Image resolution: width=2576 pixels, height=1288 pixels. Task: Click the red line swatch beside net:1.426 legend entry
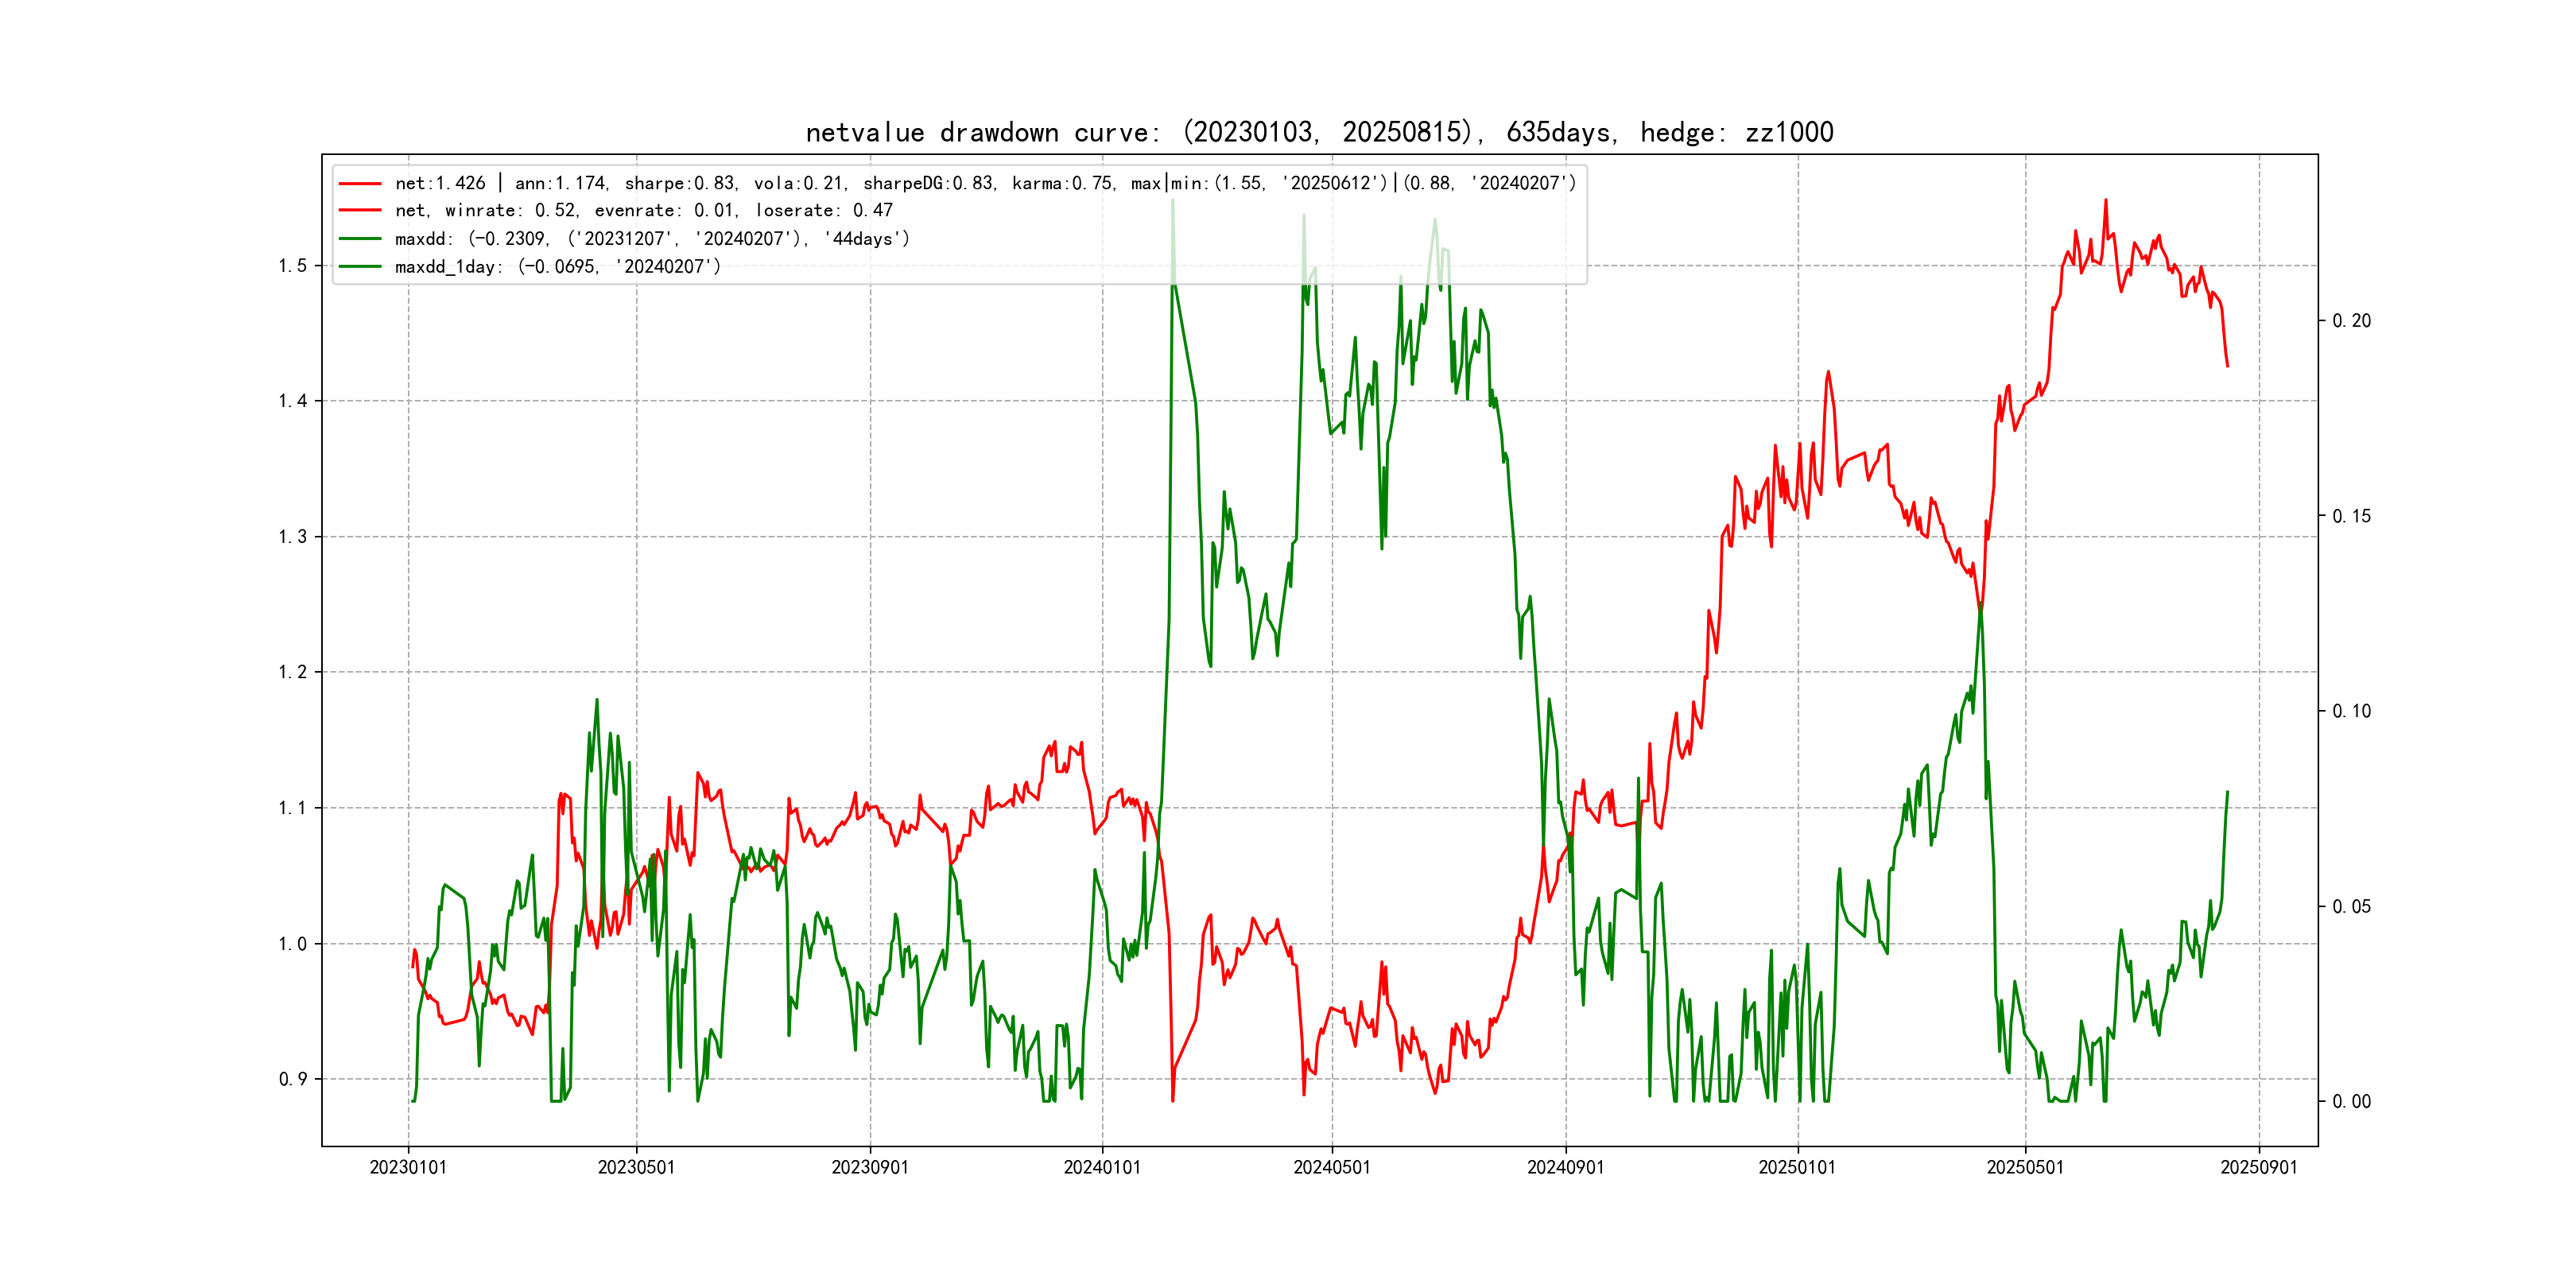360,184
